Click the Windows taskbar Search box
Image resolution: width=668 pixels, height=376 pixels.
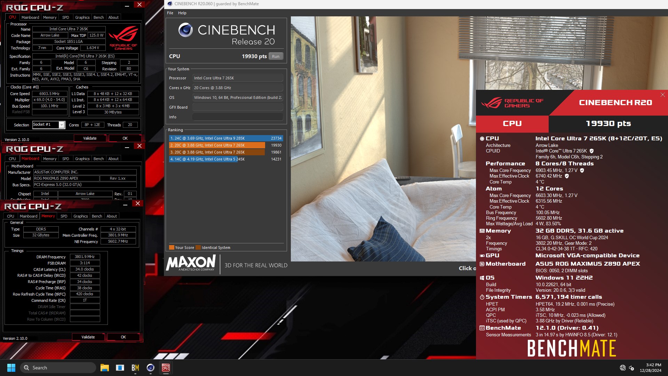pyautogui.click(x=58, y=368)
